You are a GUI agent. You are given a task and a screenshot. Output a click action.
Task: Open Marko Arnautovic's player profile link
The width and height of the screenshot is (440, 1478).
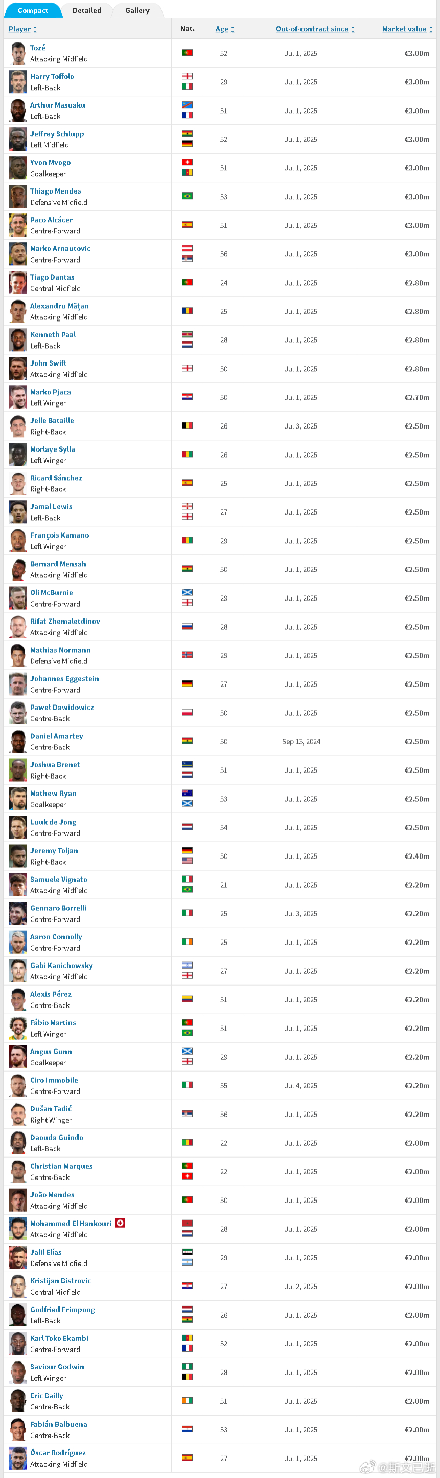(x=60, y=248)
